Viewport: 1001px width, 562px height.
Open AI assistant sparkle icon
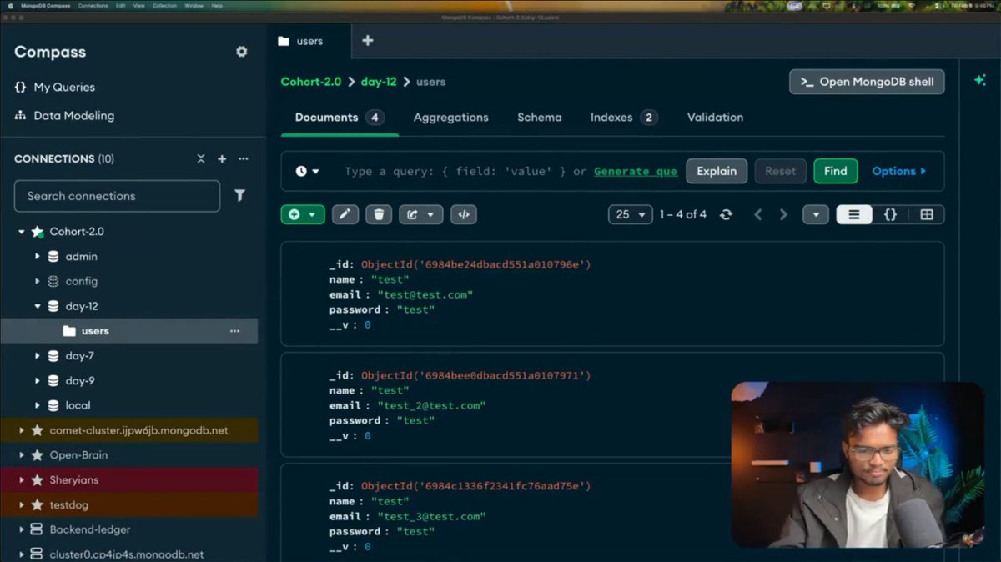pos(979,80)
